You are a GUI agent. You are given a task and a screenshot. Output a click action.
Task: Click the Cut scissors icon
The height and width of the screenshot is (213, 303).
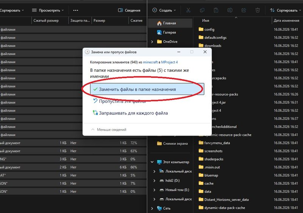coord(188,10)
